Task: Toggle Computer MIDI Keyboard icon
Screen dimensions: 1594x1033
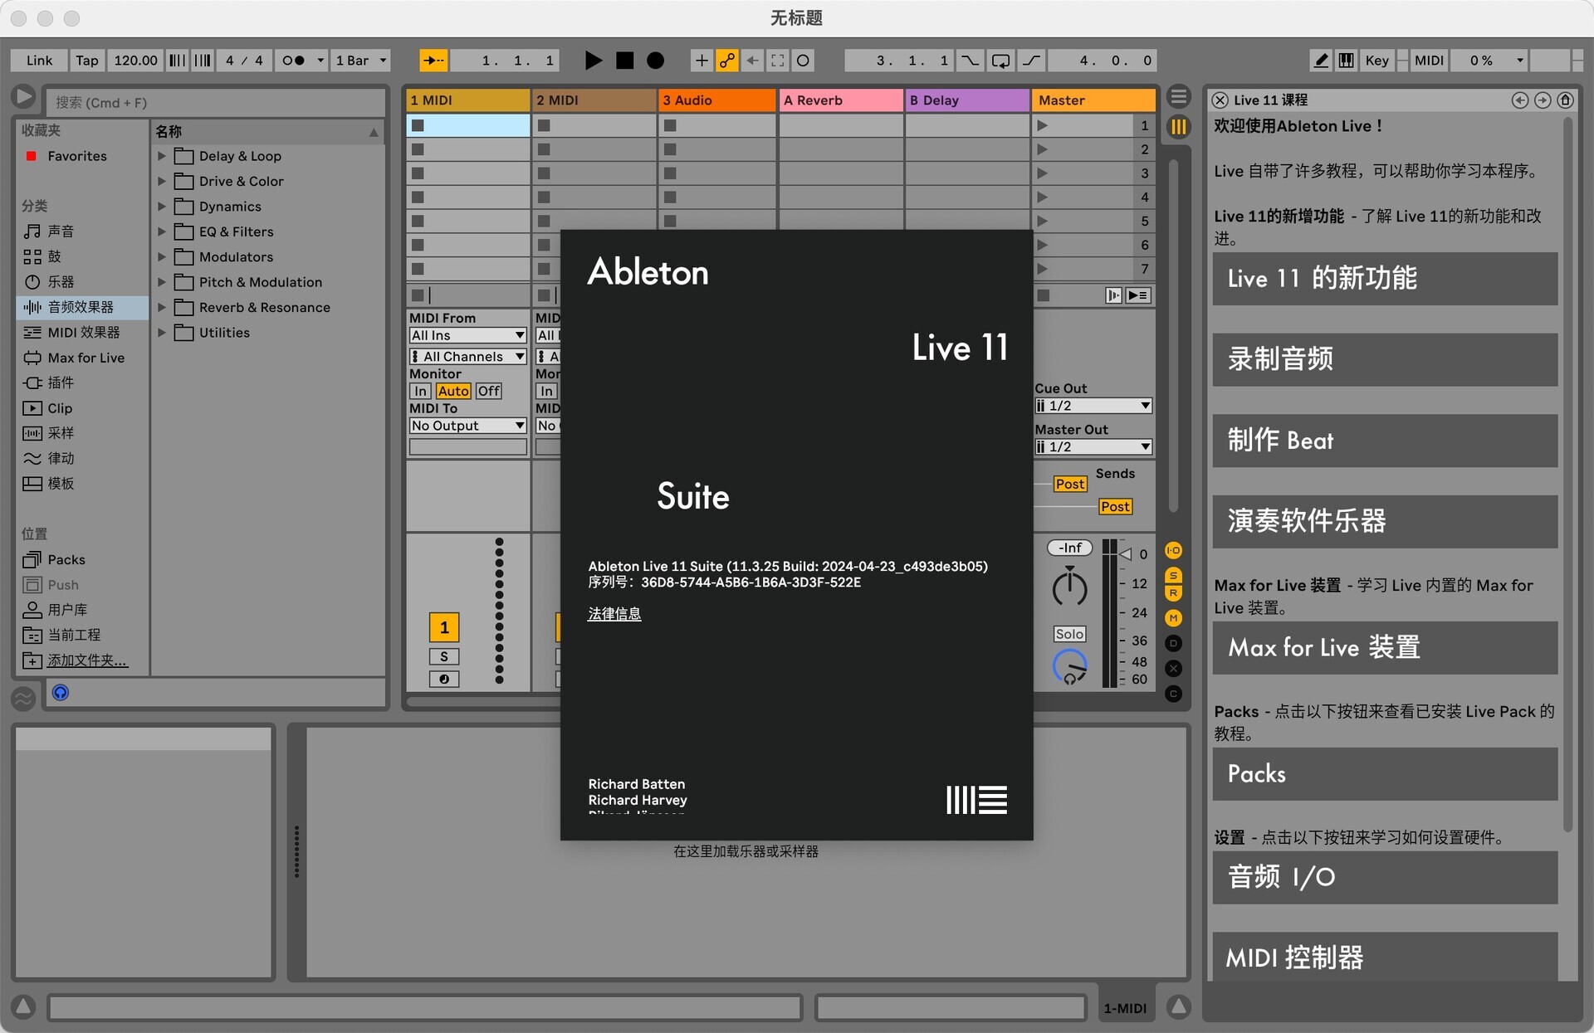Action: click(x=1347, y=61)
